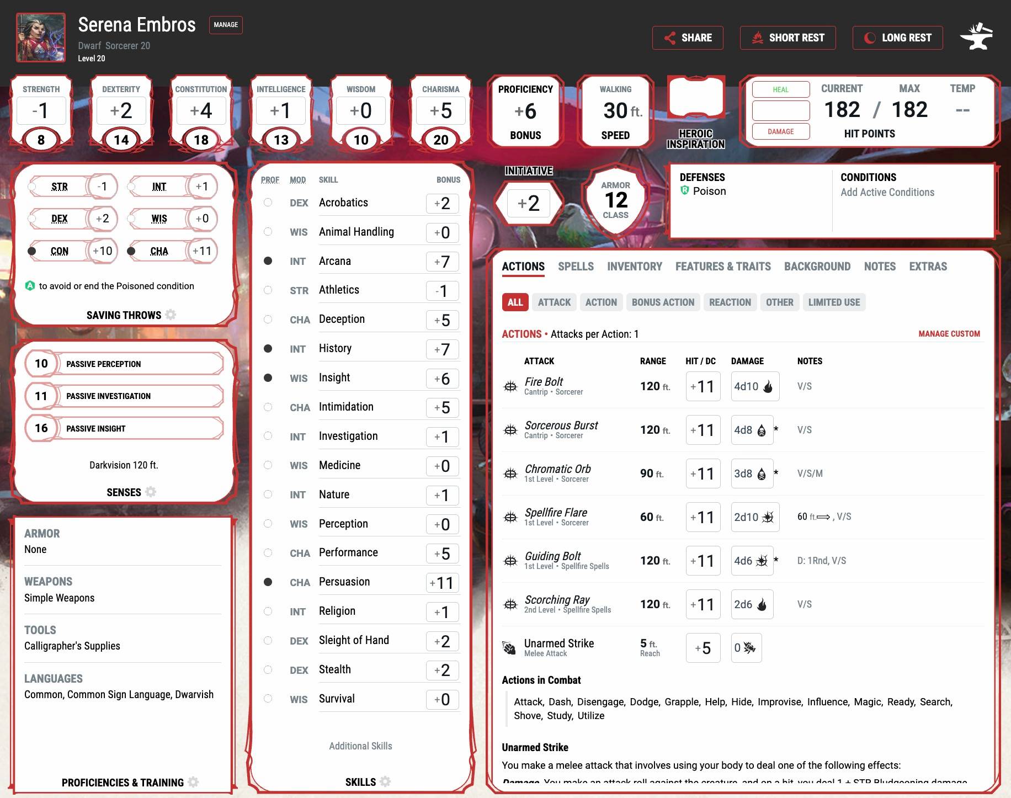Open the FEATURES & TRAITS tab
The width and height of the screenshot is (1011, 798).
tap(723, 267)
